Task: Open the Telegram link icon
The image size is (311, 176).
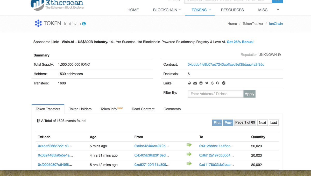Action: pyautogui.click(x=224, y=83)
